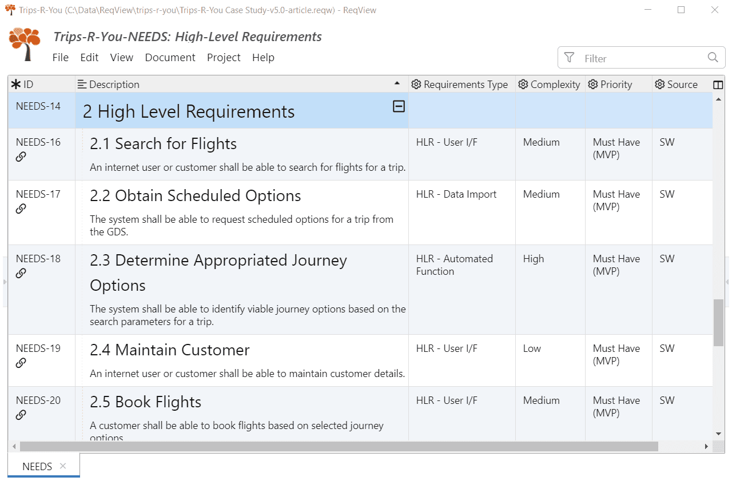Click the link icon under NEEDS-18
This screenshot has height=481, width=732.
pos(21,274)
